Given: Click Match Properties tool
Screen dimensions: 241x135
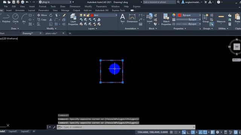Looking at the screenshot, I should (x=166, y=19).
